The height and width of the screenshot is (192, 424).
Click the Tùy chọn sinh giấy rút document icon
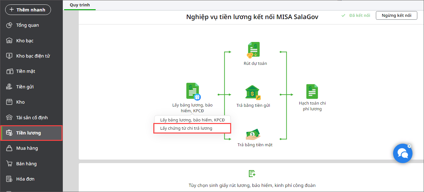click(x=252, y=174)
